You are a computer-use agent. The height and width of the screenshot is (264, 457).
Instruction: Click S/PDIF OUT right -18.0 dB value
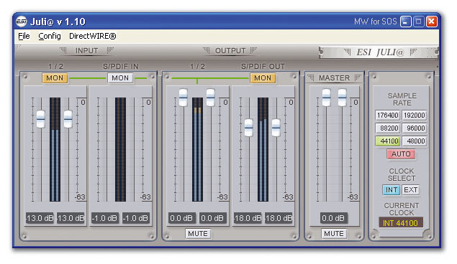(279, 218)
